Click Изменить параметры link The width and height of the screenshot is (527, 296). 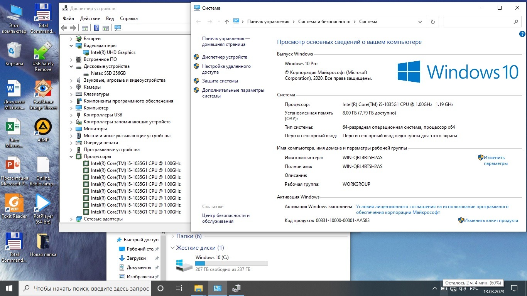coord(496,160)
